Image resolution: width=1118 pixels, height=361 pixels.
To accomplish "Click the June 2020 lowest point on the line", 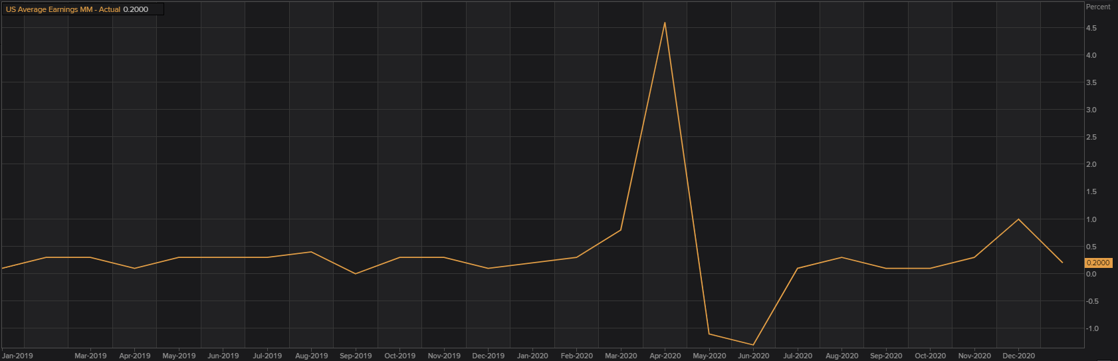I will [753, 344].
